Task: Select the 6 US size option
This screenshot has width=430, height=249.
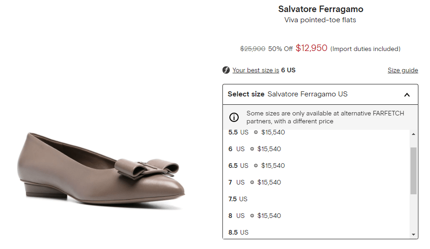Action: point(236,149)
